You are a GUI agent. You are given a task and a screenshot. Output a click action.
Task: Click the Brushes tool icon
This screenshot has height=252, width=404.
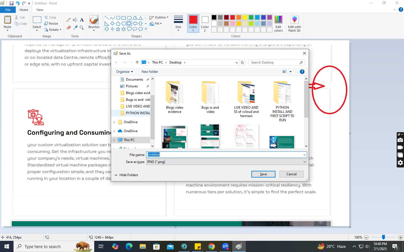[x=94, y=20]
